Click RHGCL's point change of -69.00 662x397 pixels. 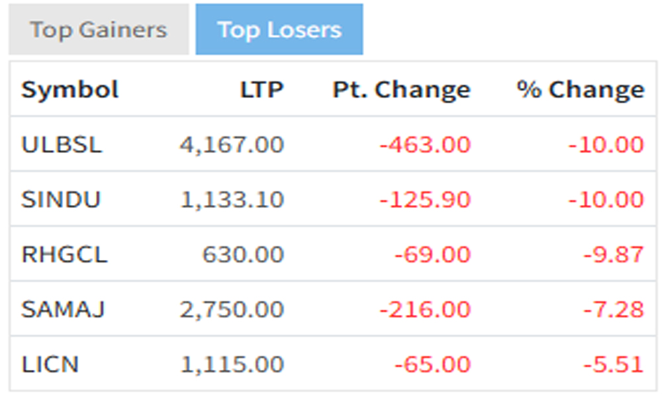point(432,254)
